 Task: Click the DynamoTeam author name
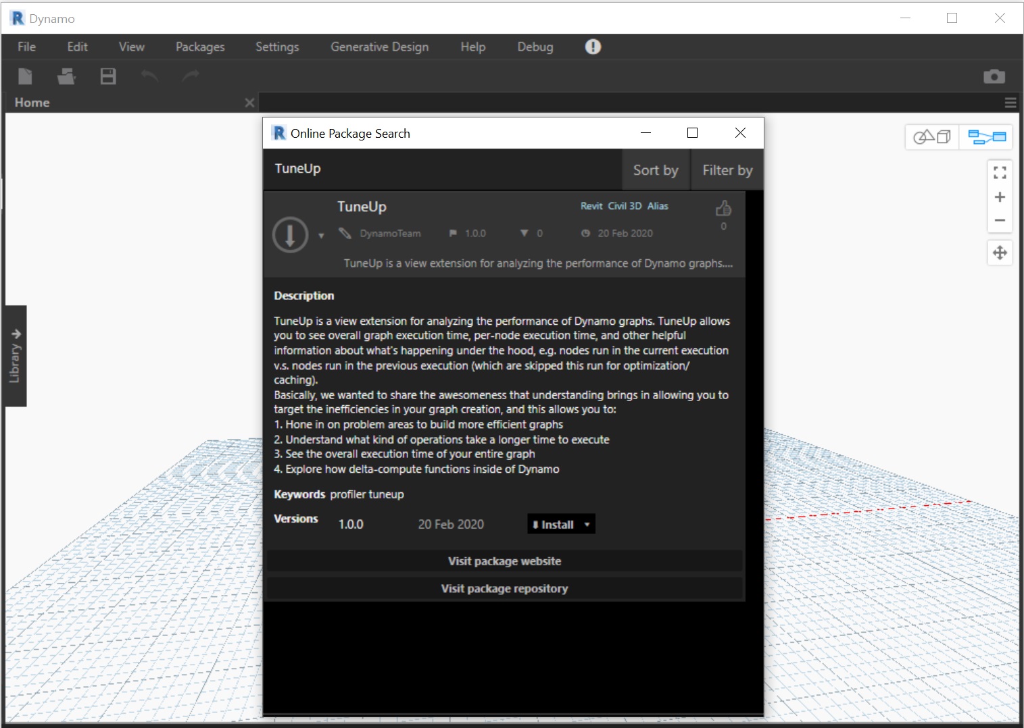coord(390,234)
